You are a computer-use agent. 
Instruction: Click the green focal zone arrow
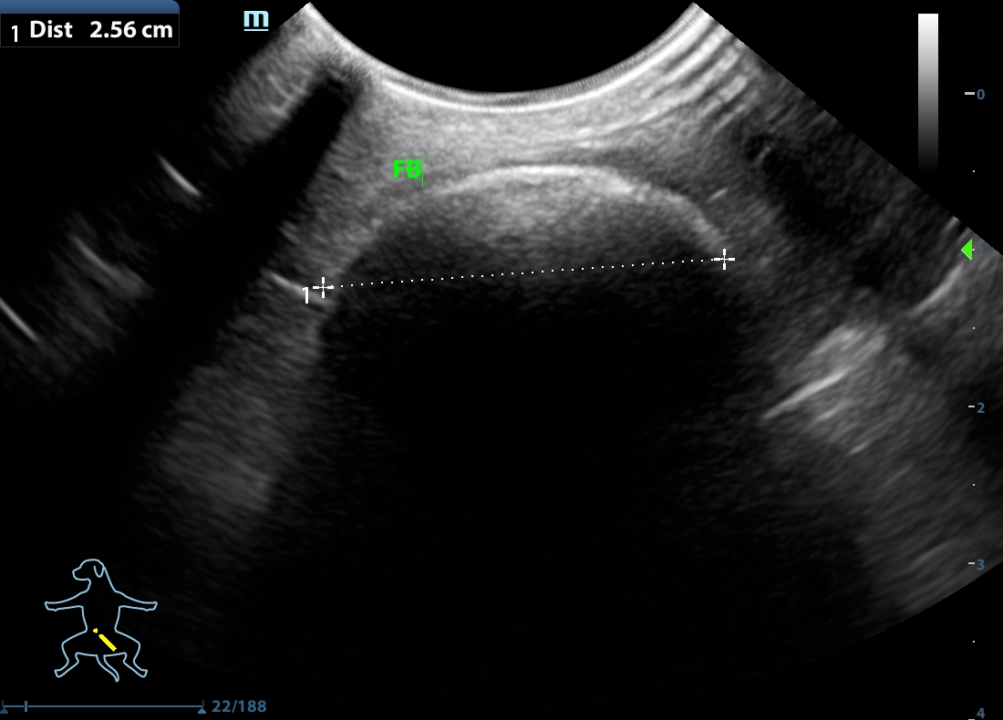pyautogui.click(x=967, y=249)
